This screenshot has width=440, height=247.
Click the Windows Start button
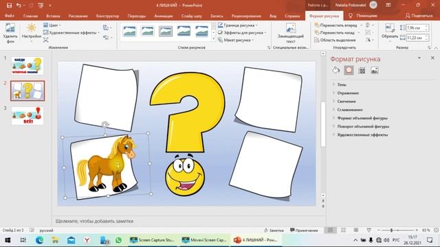click(x=8, y=240)
